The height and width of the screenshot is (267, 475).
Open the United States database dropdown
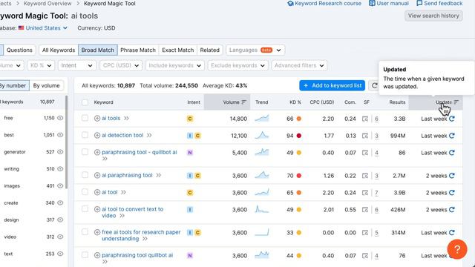[x=43, y=28]
